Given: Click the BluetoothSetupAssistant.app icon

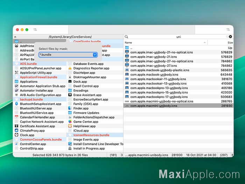Looking at the screenshot, I should [x=16, y=104].
